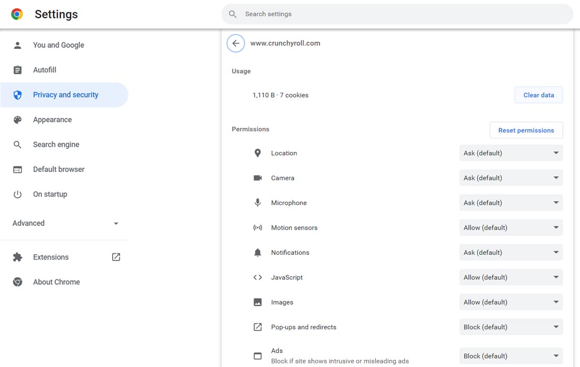
Task: Click the Chrome logo icon
Action: click(x=17, y=14)
